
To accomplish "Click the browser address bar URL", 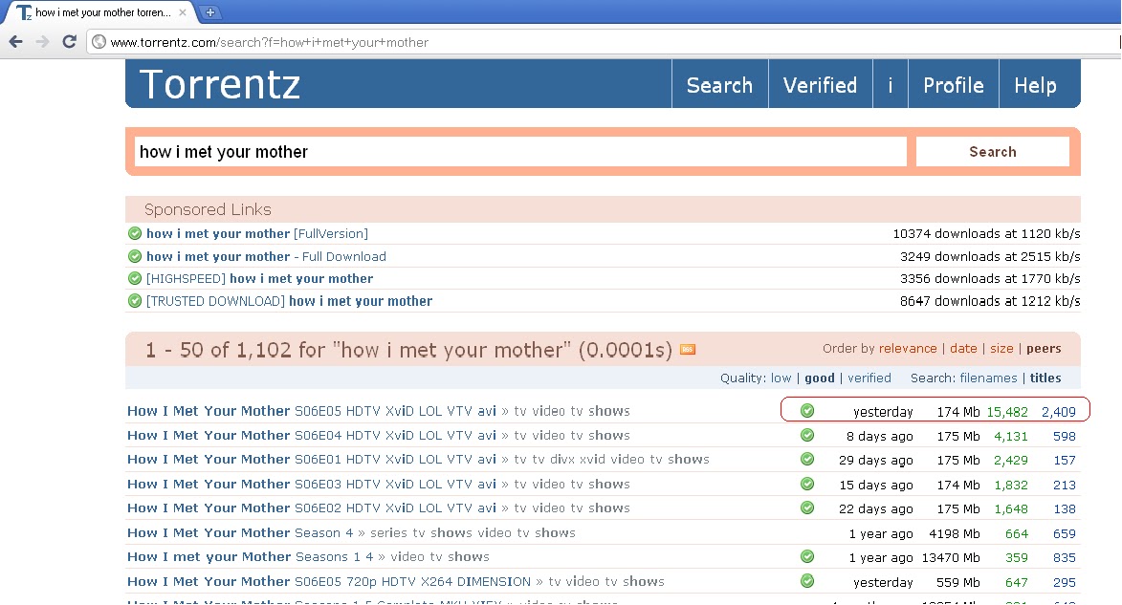I will click(269, 42).
